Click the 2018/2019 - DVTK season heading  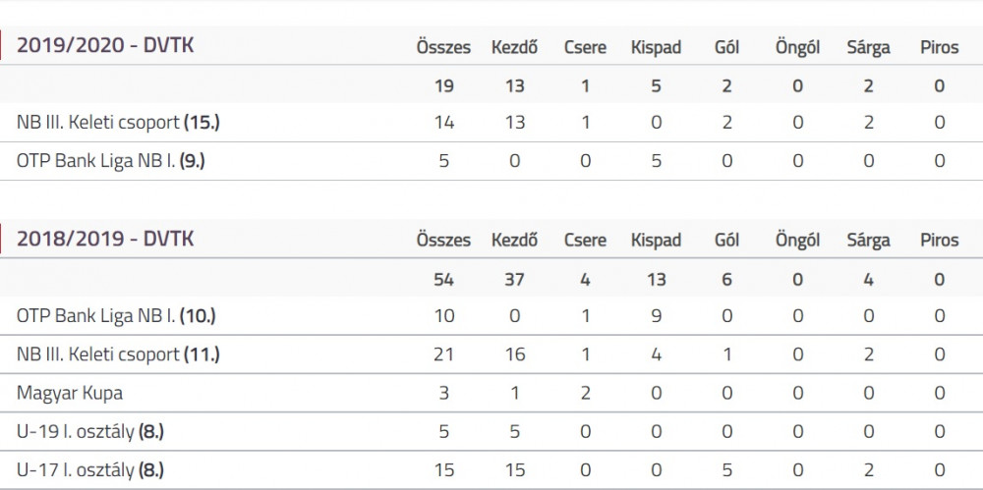tap(105, 239)
